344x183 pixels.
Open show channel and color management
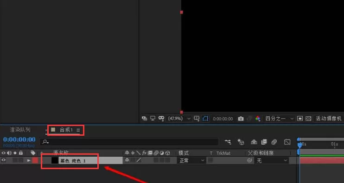258,119
